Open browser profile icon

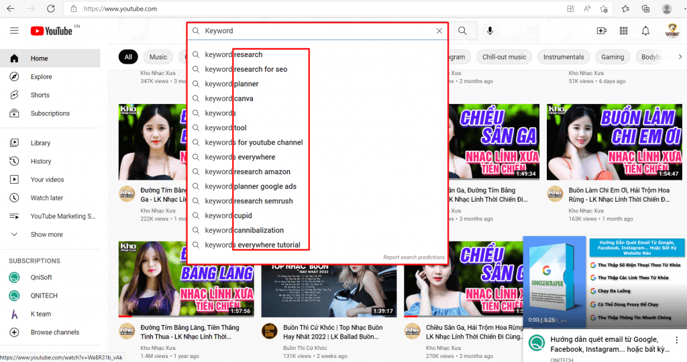(x=667, y=9)
